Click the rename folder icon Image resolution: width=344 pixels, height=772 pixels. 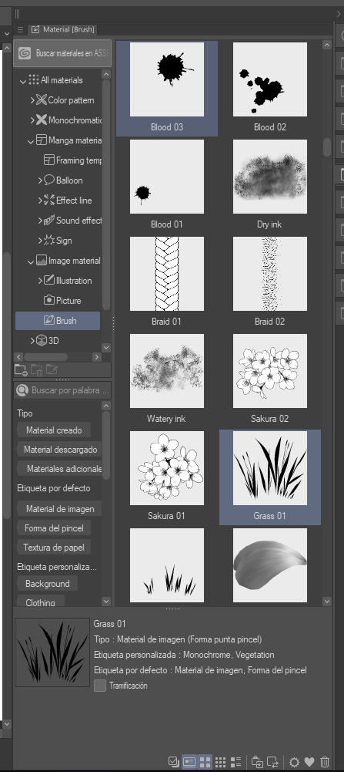click(52, 369)
